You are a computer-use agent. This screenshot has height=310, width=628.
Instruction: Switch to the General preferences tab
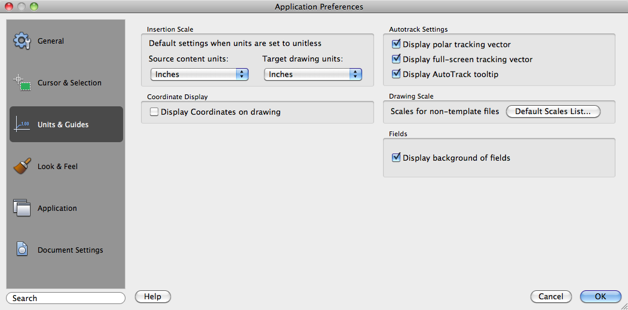tap(51, 41)
